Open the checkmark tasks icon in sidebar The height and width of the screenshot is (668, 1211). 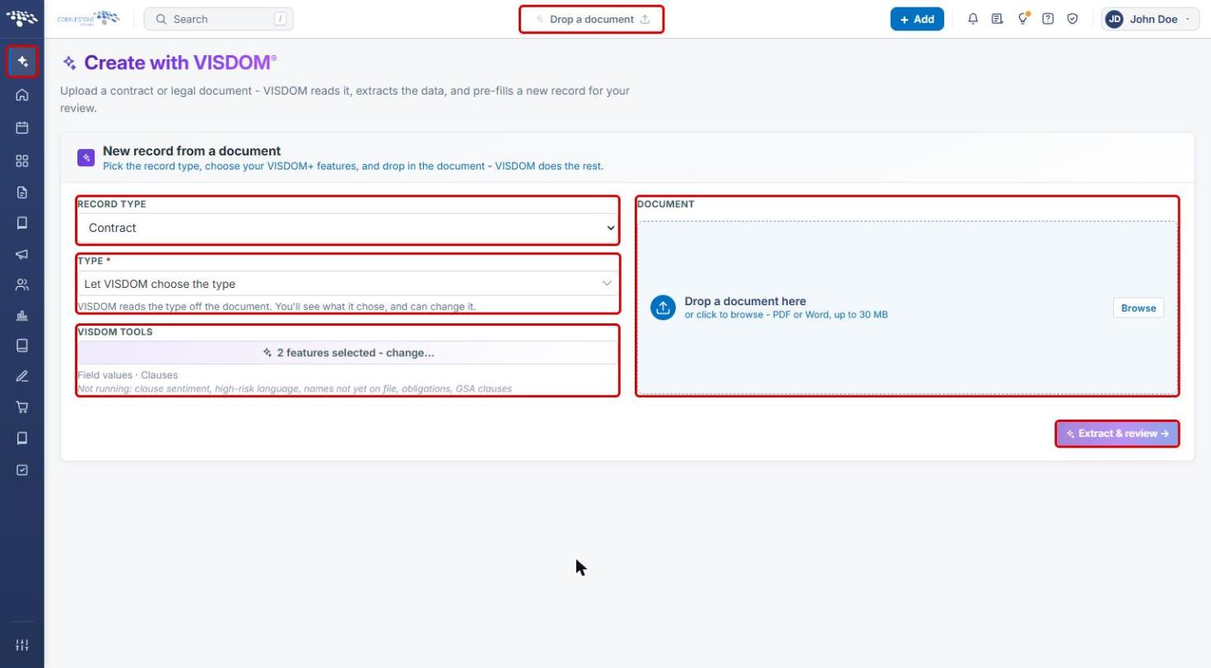22,470
